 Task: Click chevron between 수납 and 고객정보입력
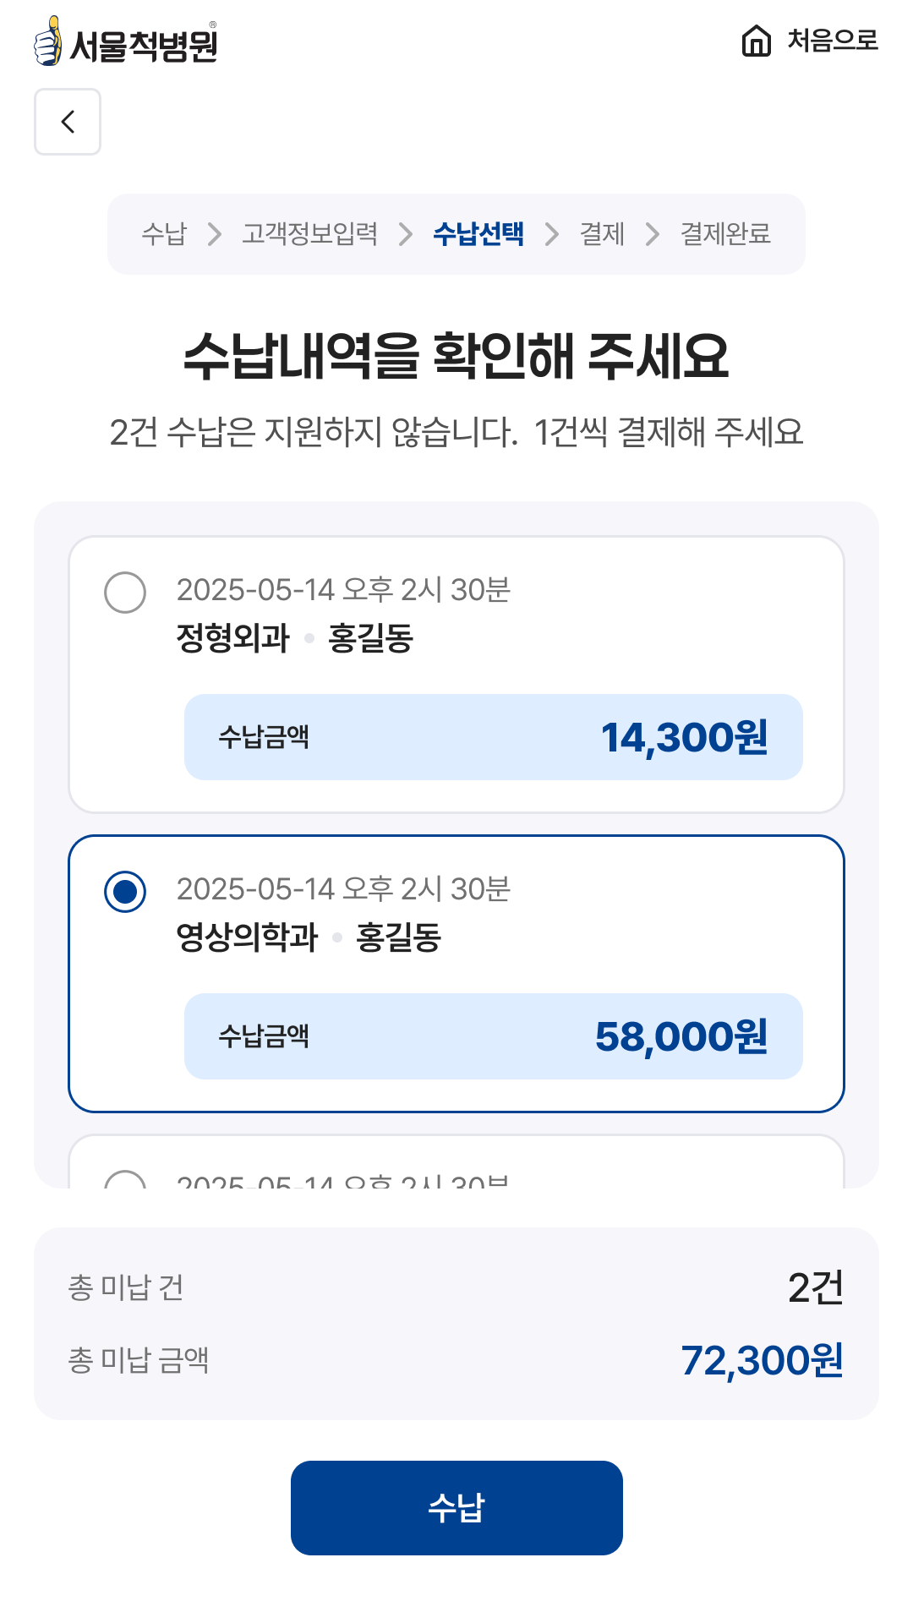pos(215,234)
